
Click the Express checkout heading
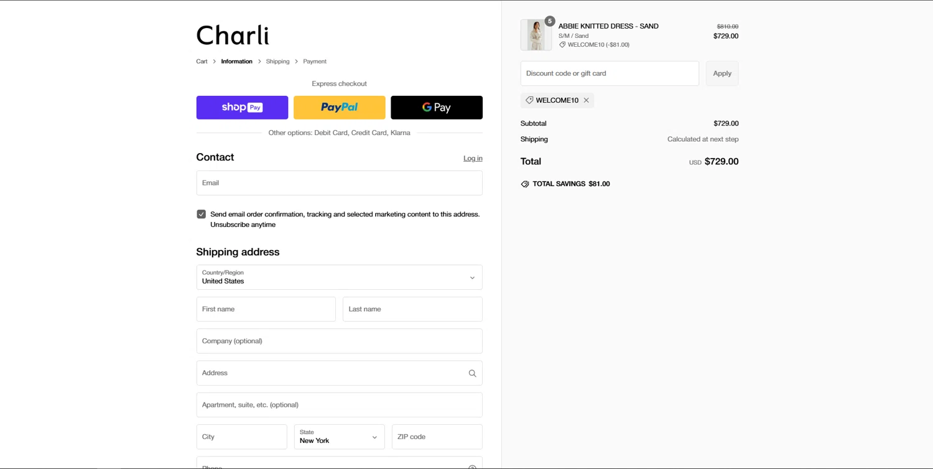340,84
